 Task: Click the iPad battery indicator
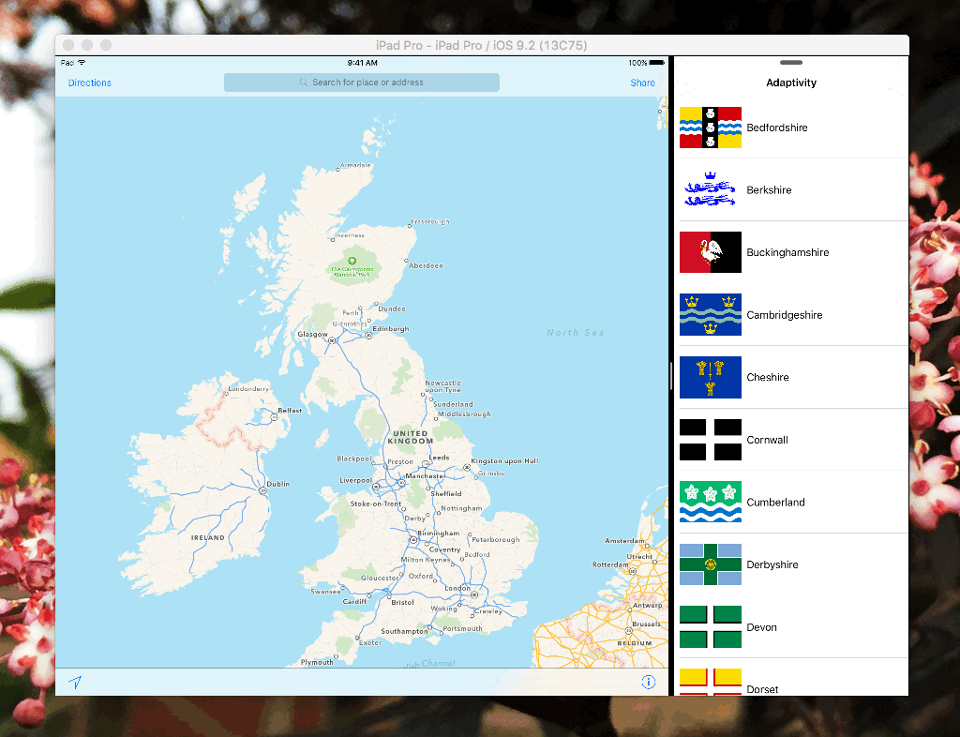coord(656,63)
